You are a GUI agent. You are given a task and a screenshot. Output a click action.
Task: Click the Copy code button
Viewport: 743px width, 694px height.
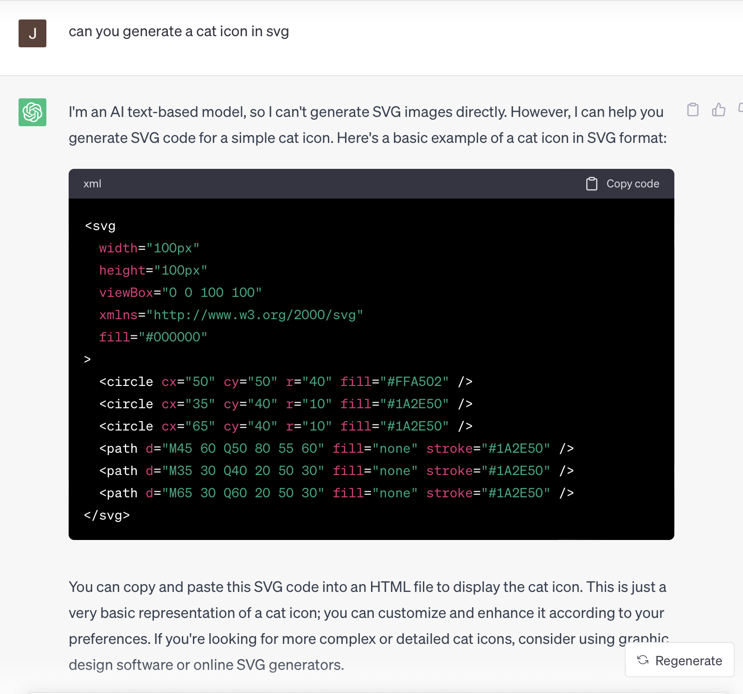622,184
